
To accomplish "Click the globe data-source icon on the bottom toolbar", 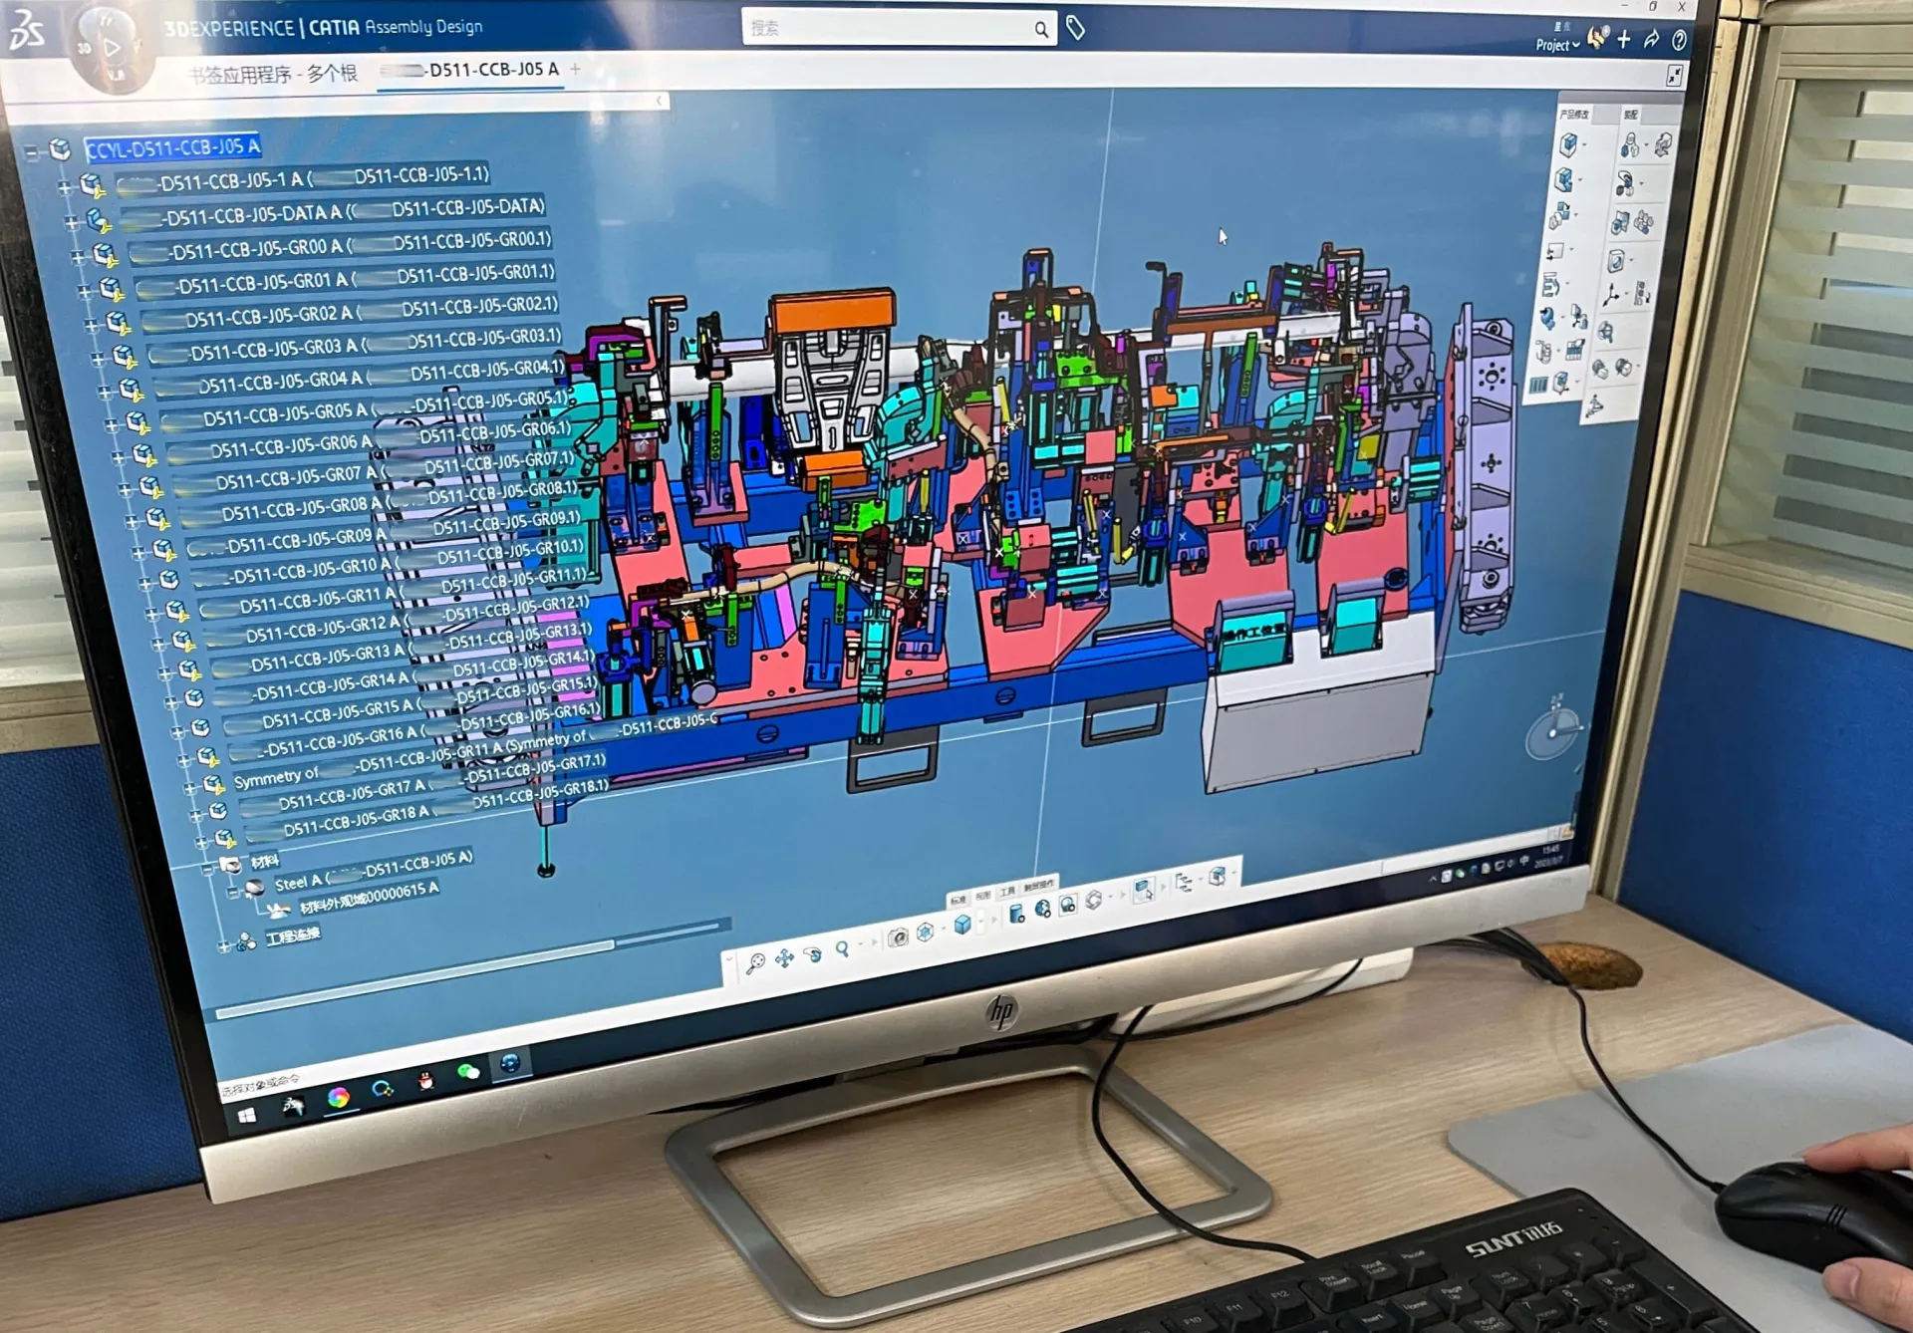I will pos(1042,906).
